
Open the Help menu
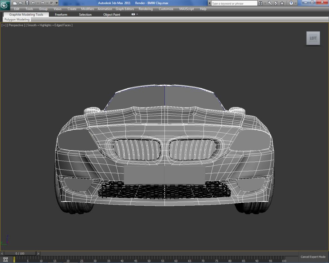[x=203, y=9]
